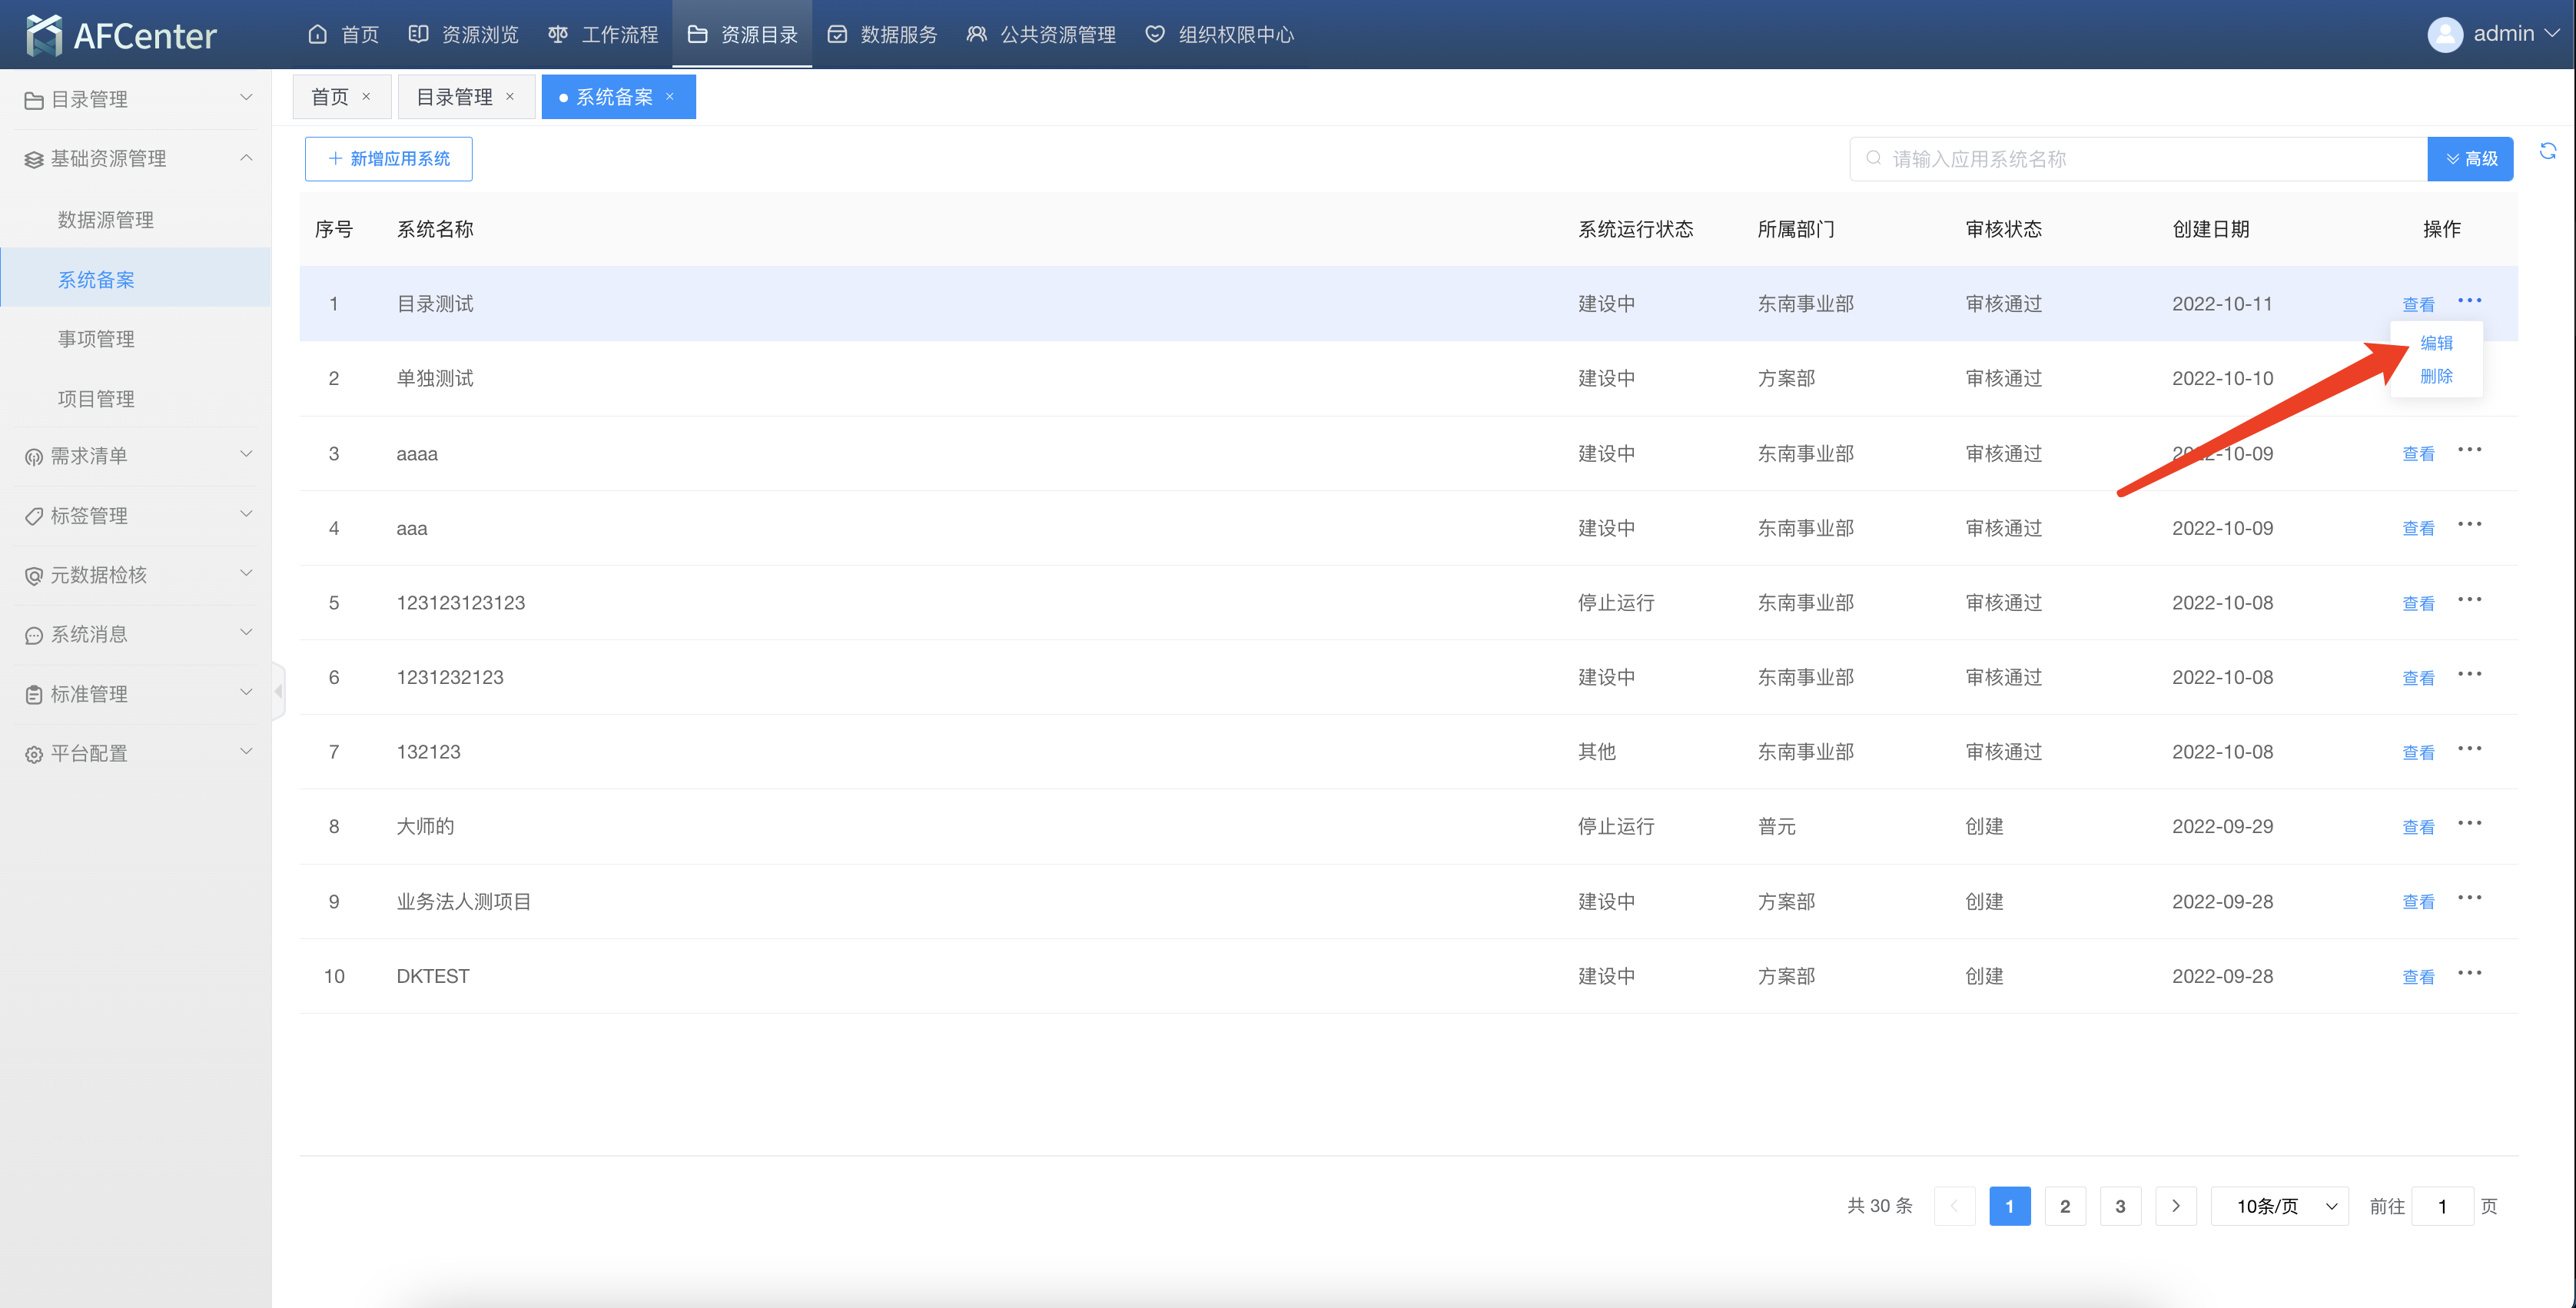The height and width of the screenshot is (1308, 2576).
Task: Open 数据源管理 in the sidebar
Action: pyautogui.click(x=106, y=220)
